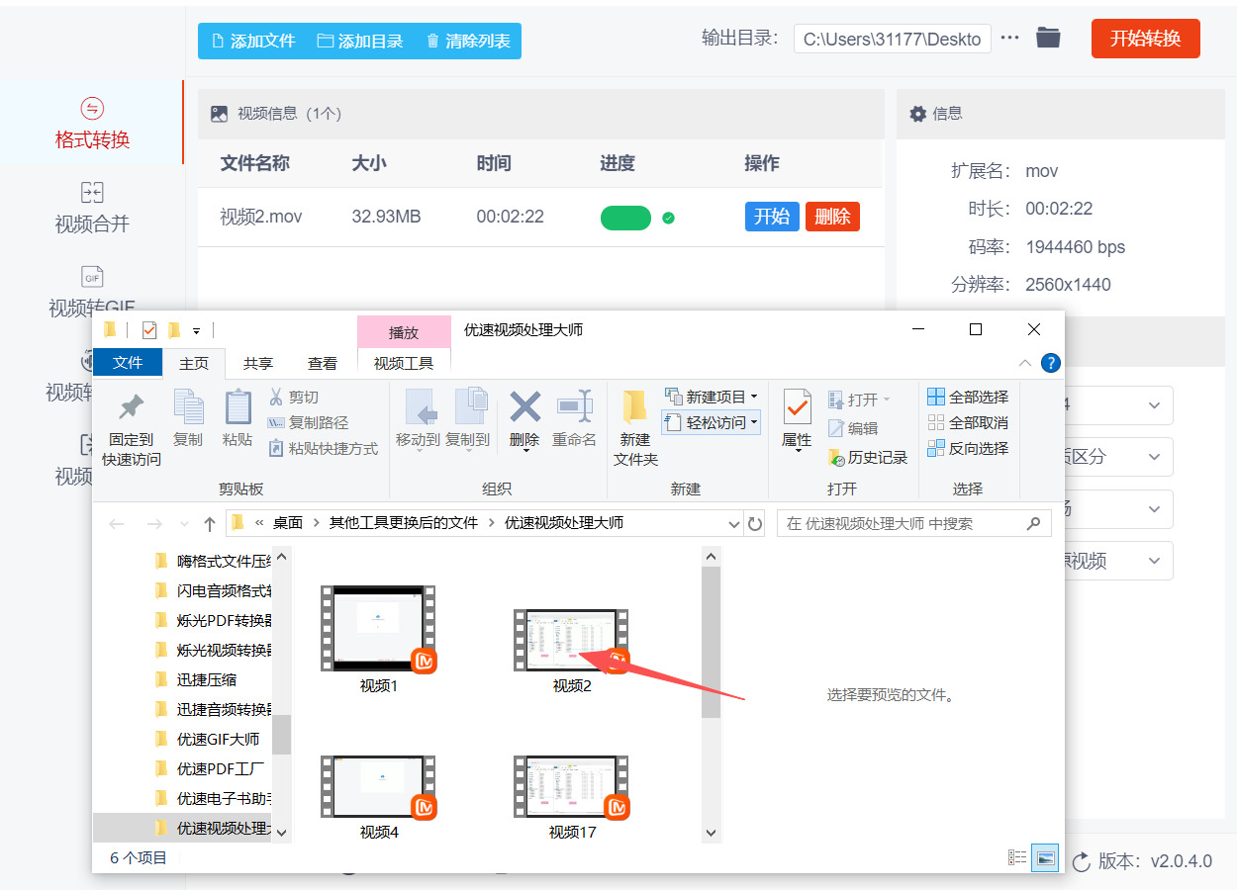Click 其他工具更换后的文件 in breadcrumb

[404, 523]
